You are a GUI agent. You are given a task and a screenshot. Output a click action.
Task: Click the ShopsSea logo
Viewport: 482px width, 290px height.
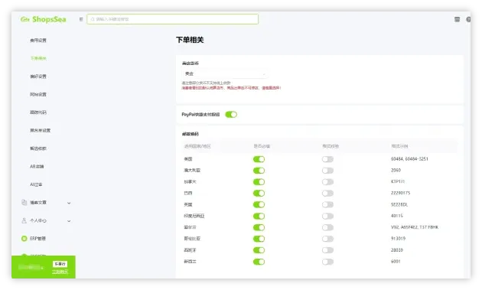[44, 19]
